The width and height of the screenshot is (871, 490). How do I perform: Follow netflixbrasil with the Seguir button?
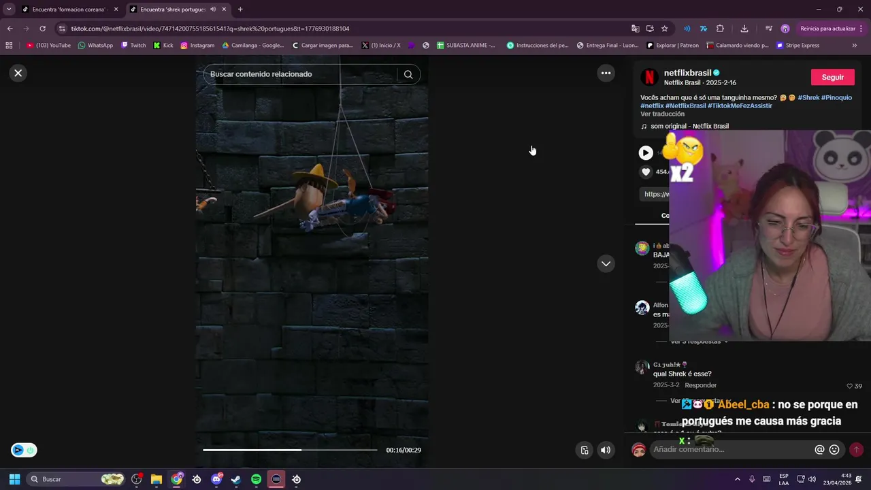pos(832,77)
